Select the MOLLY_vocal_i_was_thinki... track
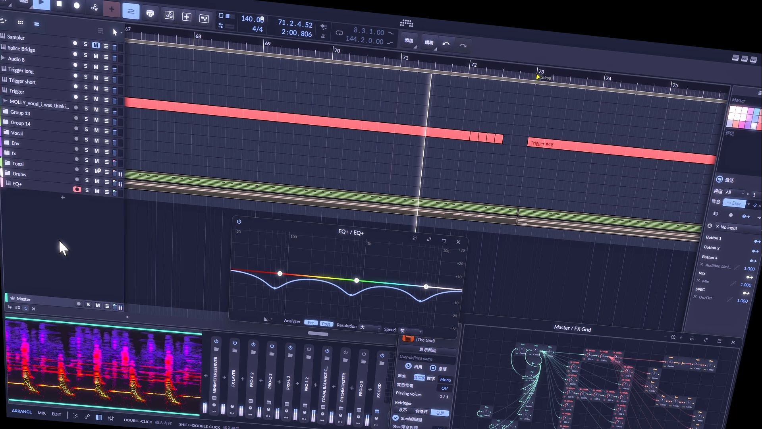762x429 pixels. coord(39,104)
